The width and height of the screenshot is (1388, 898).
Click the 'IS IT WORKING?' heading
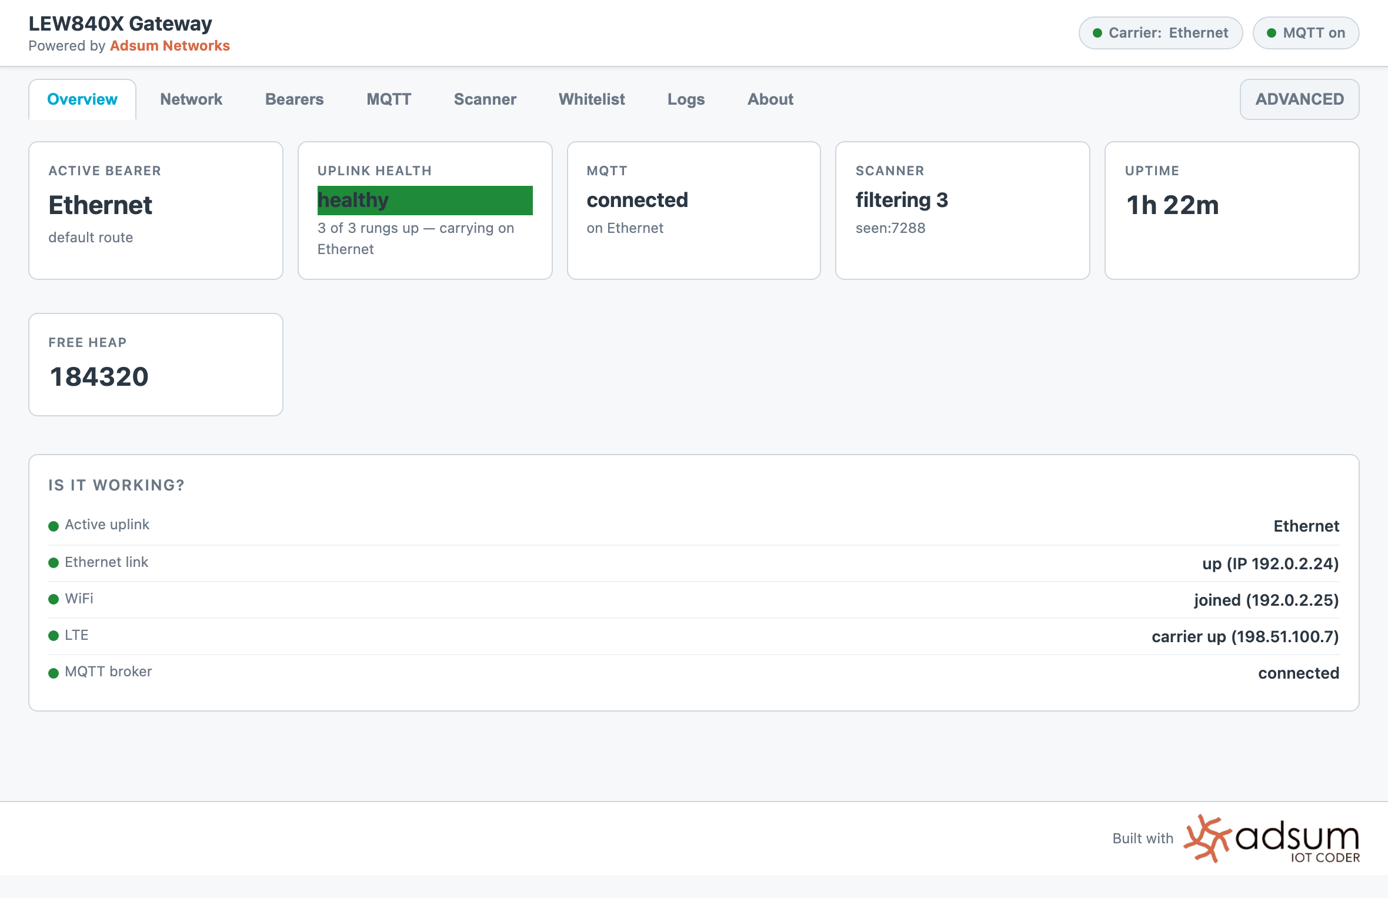116,485
